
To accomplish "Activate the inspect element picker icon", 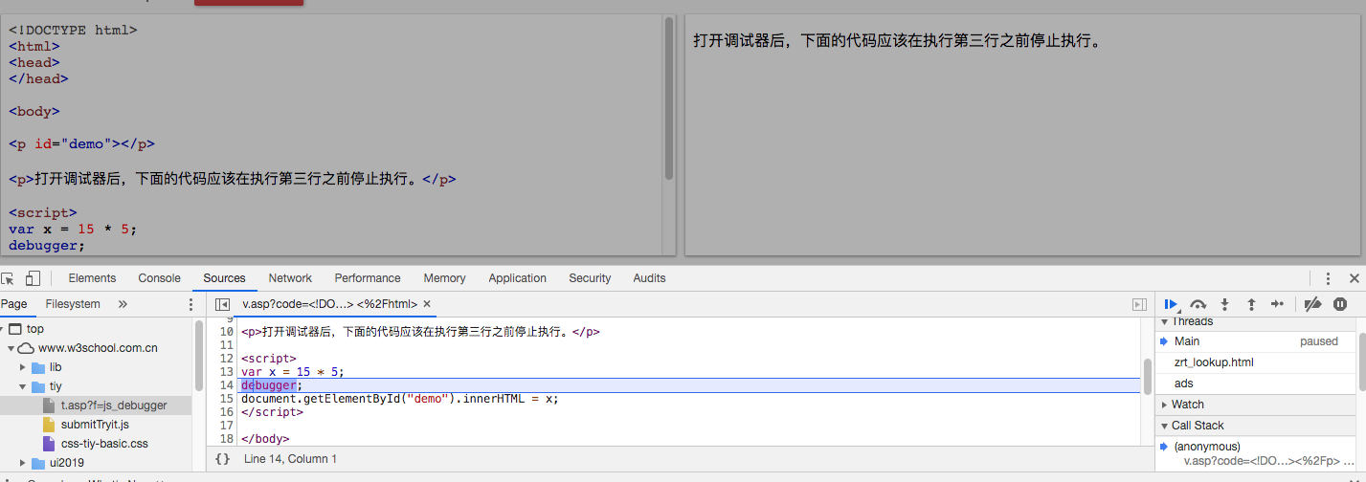I will pyautogui.click(x=9, y=278).
